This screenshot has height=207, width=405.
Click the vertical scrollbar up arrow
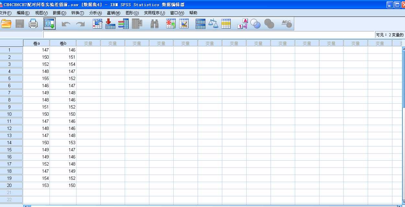coord(403,49)
